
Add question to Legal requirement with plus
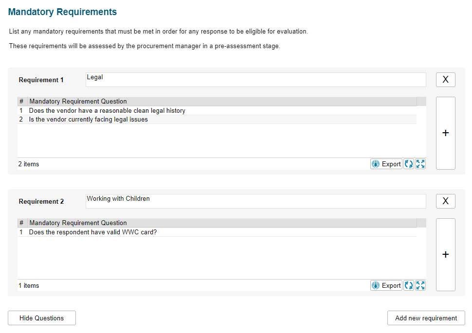click(x=446, y=133)
